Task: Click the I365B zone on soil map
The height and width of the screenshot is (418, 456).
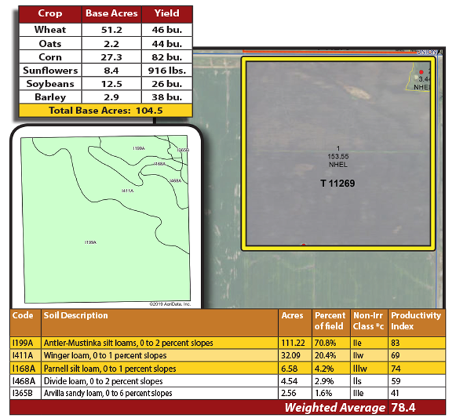Action: [x=183, y=150]
